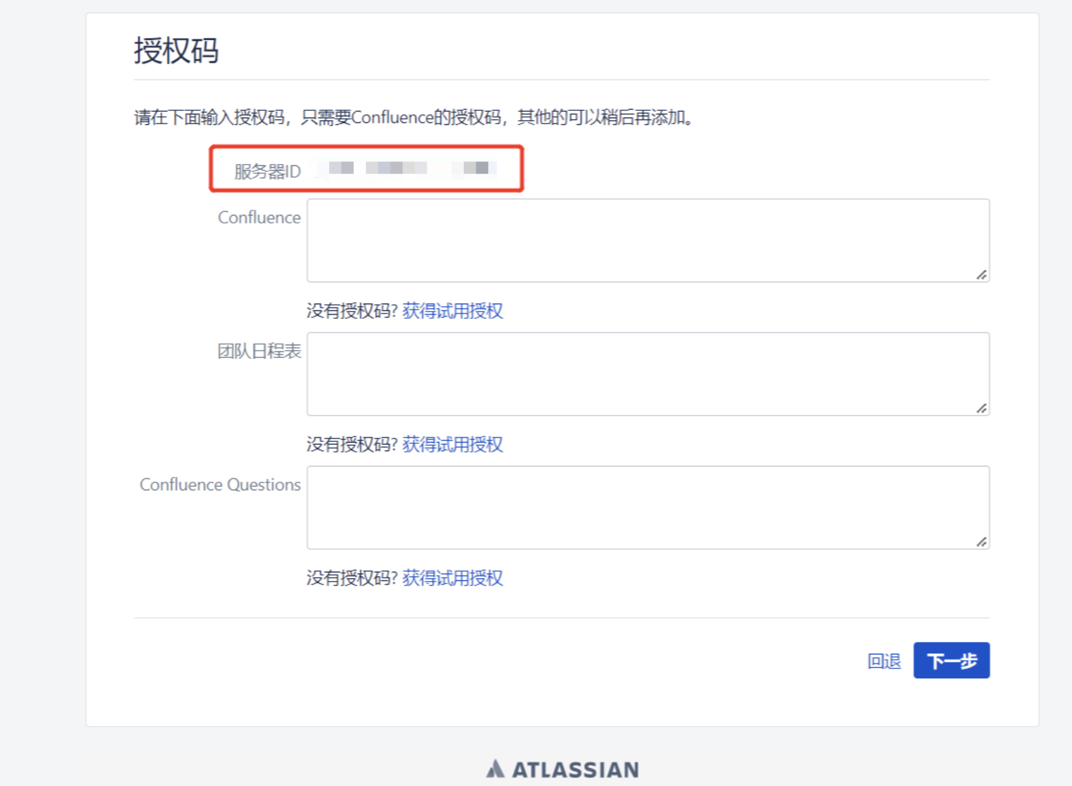The image size is (1072, 786).
Task: Click 没有授权码? text under Confluence Questions field
Action: [x=352, y=578]
